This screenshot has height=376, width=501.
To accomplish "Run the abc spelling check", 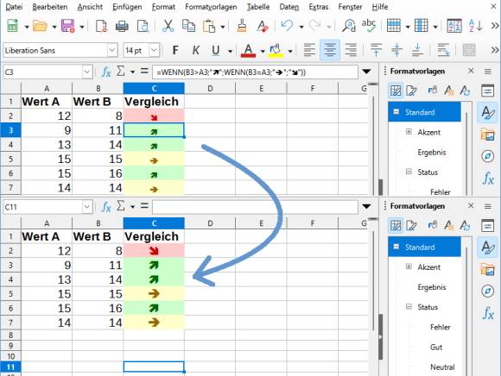I will coord(369,26).
